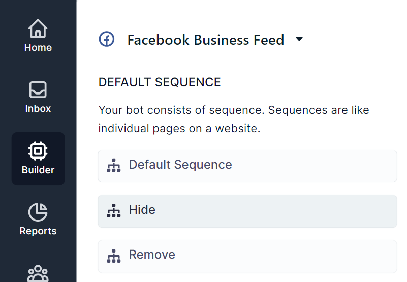Select the Builder label in sidebar

coord(38,170)
